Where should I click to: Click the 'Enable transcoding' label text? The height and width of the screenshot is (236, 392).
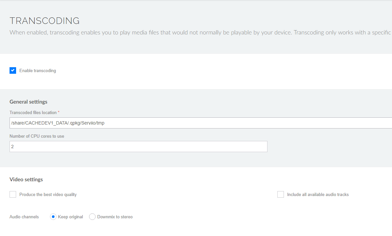(x=37, y=70)
